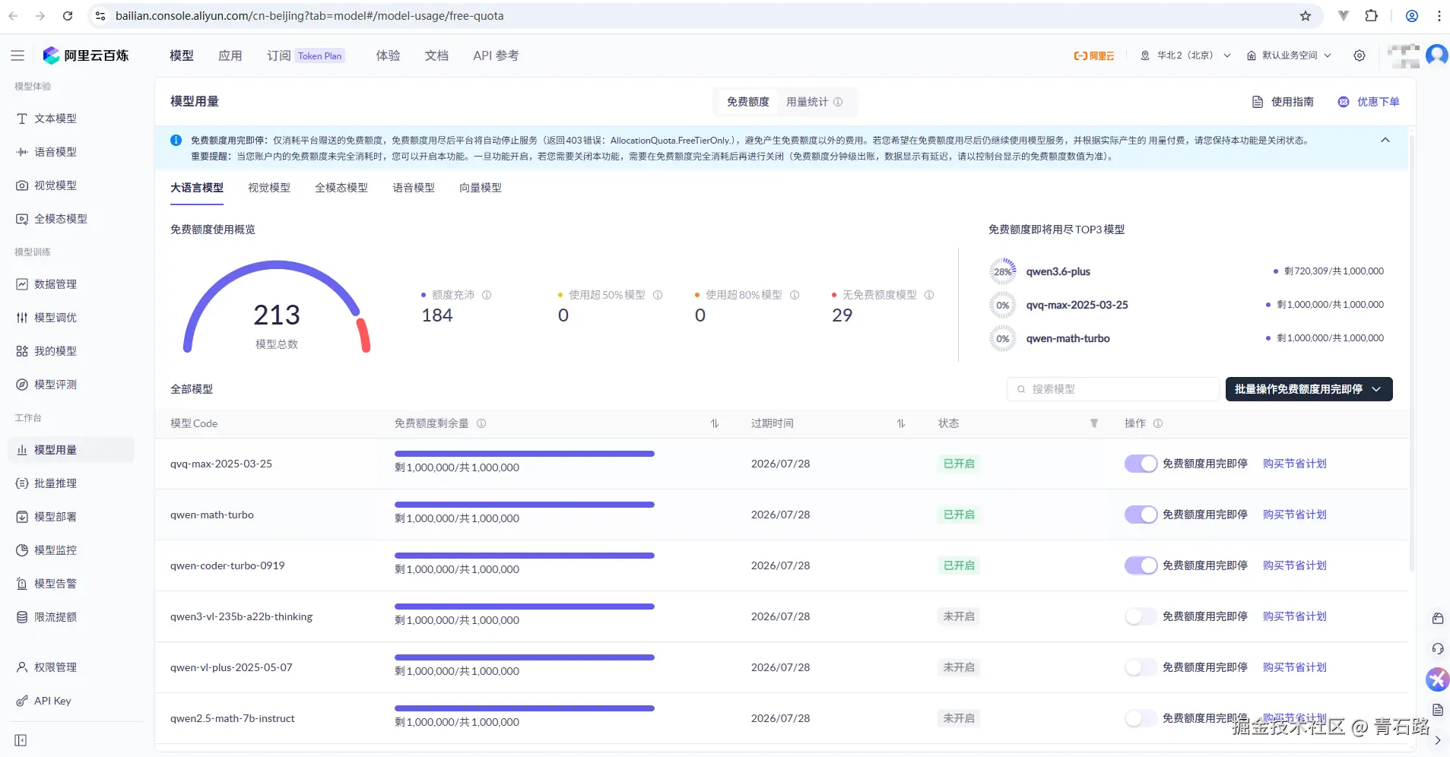The height and width of the screenshot is (757, 1450).
Task: Enable free-quota stop for qwen-vl-plus-2025-05-07
Action: coord(1141,667)
